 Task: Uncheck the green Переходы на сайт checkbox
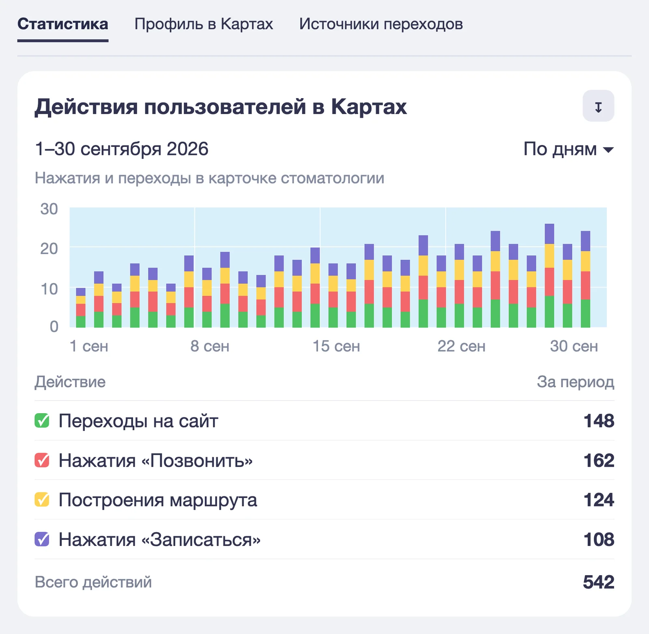[42, 421]
